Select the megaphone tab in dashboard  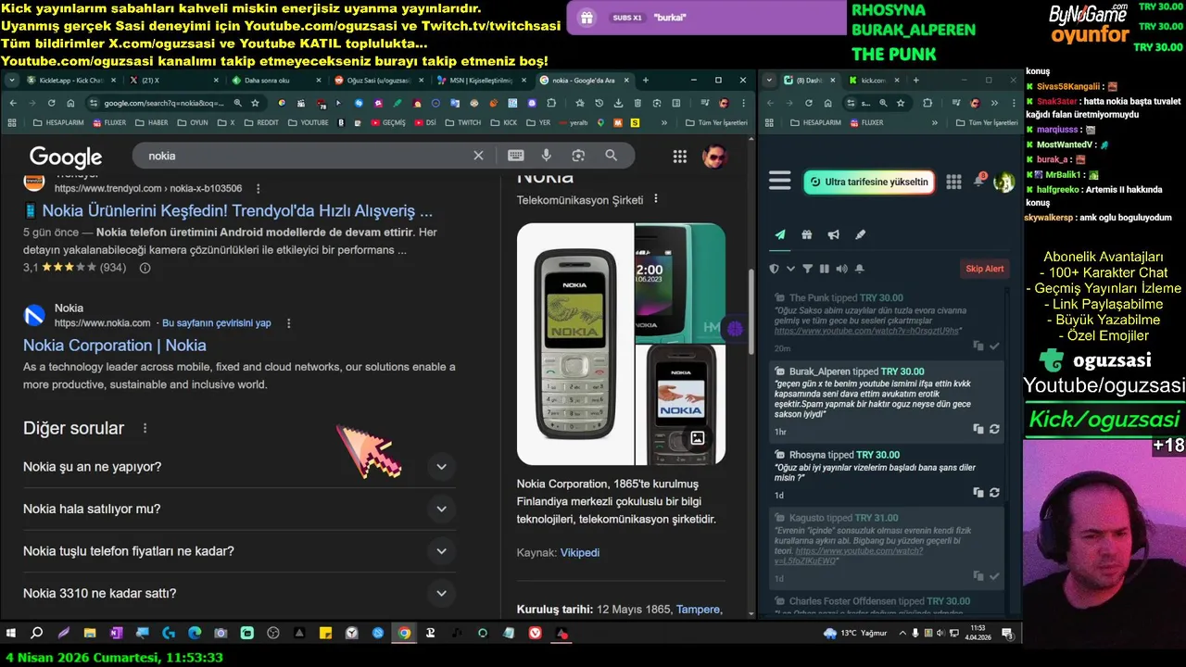pyautogui.click(x=834, y=235)
